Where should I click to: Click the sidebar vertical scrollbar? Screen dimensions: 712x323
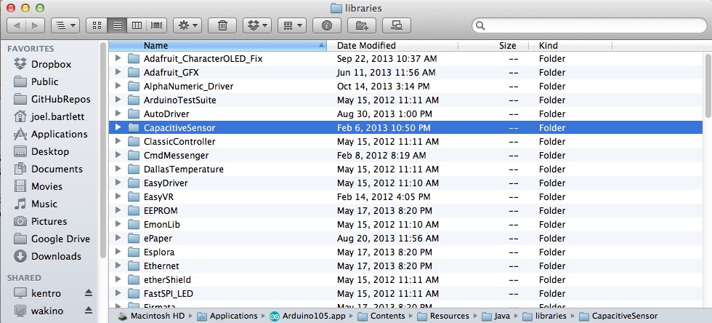pos(103,150)
